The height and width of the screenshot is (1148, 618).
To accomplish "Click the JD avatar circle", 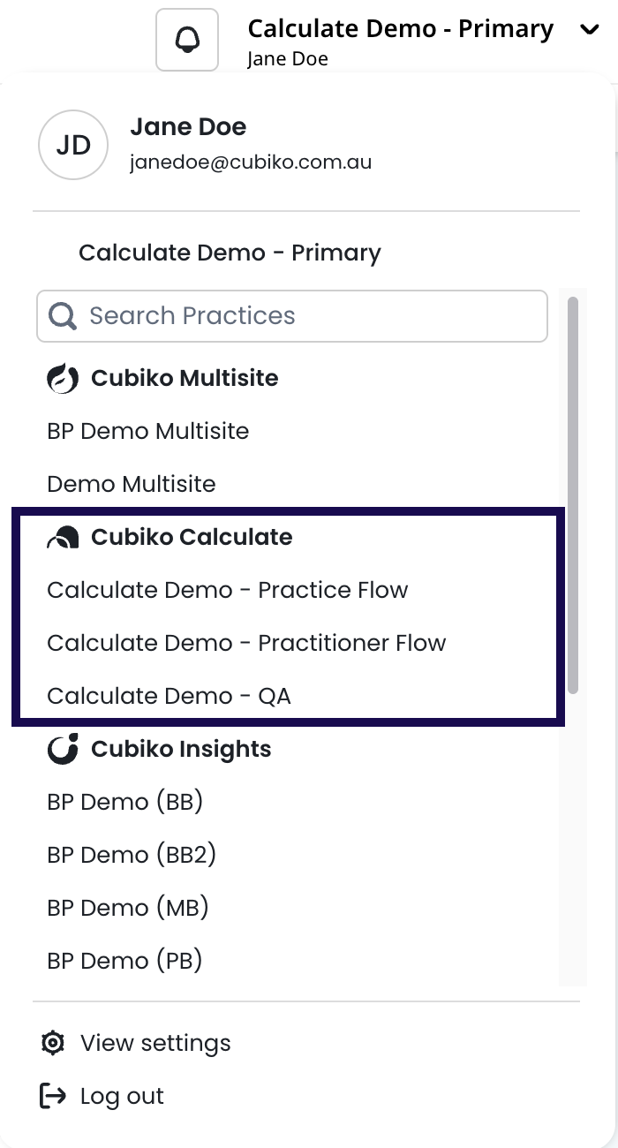I will click(73, 145).
